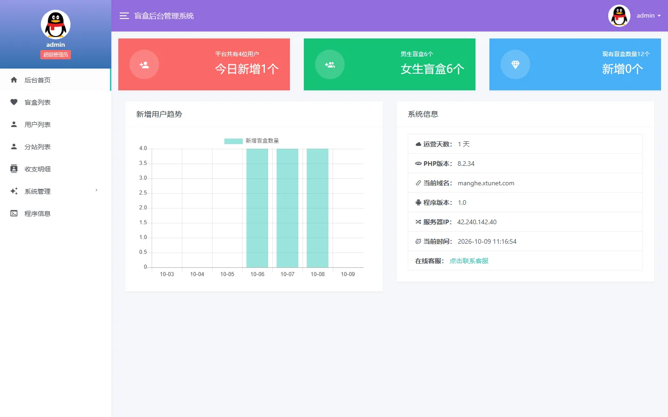
Task: Click the link icon beside 当前域名
Action: click(x=418, y=183)
